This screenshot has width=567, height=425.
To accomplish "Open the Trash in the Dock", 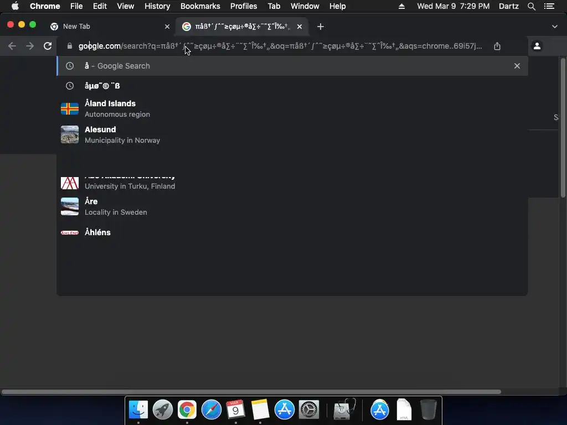I will pyautogui.click(x=429, y=410).
